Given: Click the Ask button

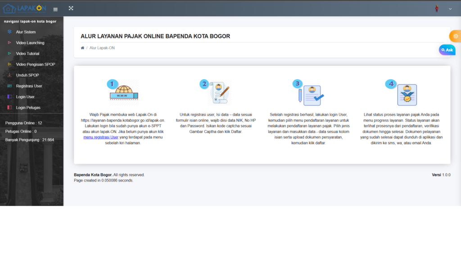Looking at the screenshot, I should (x=447, y=50).
